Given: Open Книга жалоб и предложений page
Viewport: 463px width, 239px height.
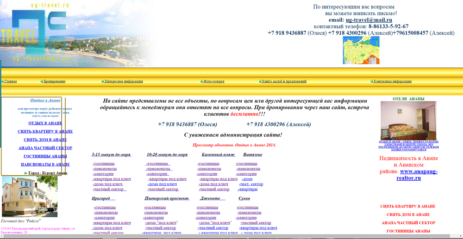Looking at the screenshot, I should 284,81.
